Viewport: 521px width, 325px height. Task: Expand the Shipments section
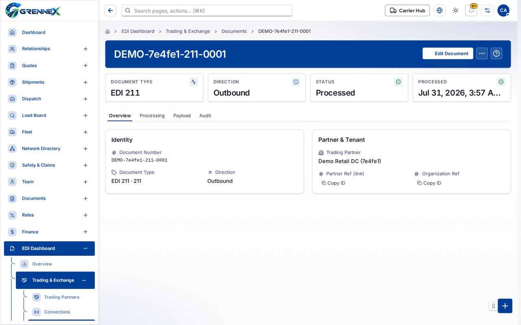tap(85, 82)
